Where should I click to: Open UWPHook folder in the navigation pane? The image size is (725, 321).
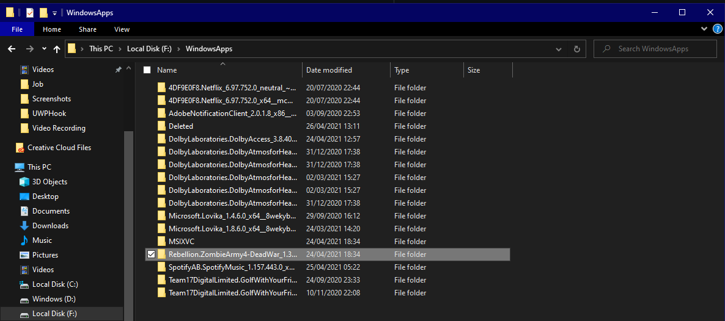[x=49, y=114]
